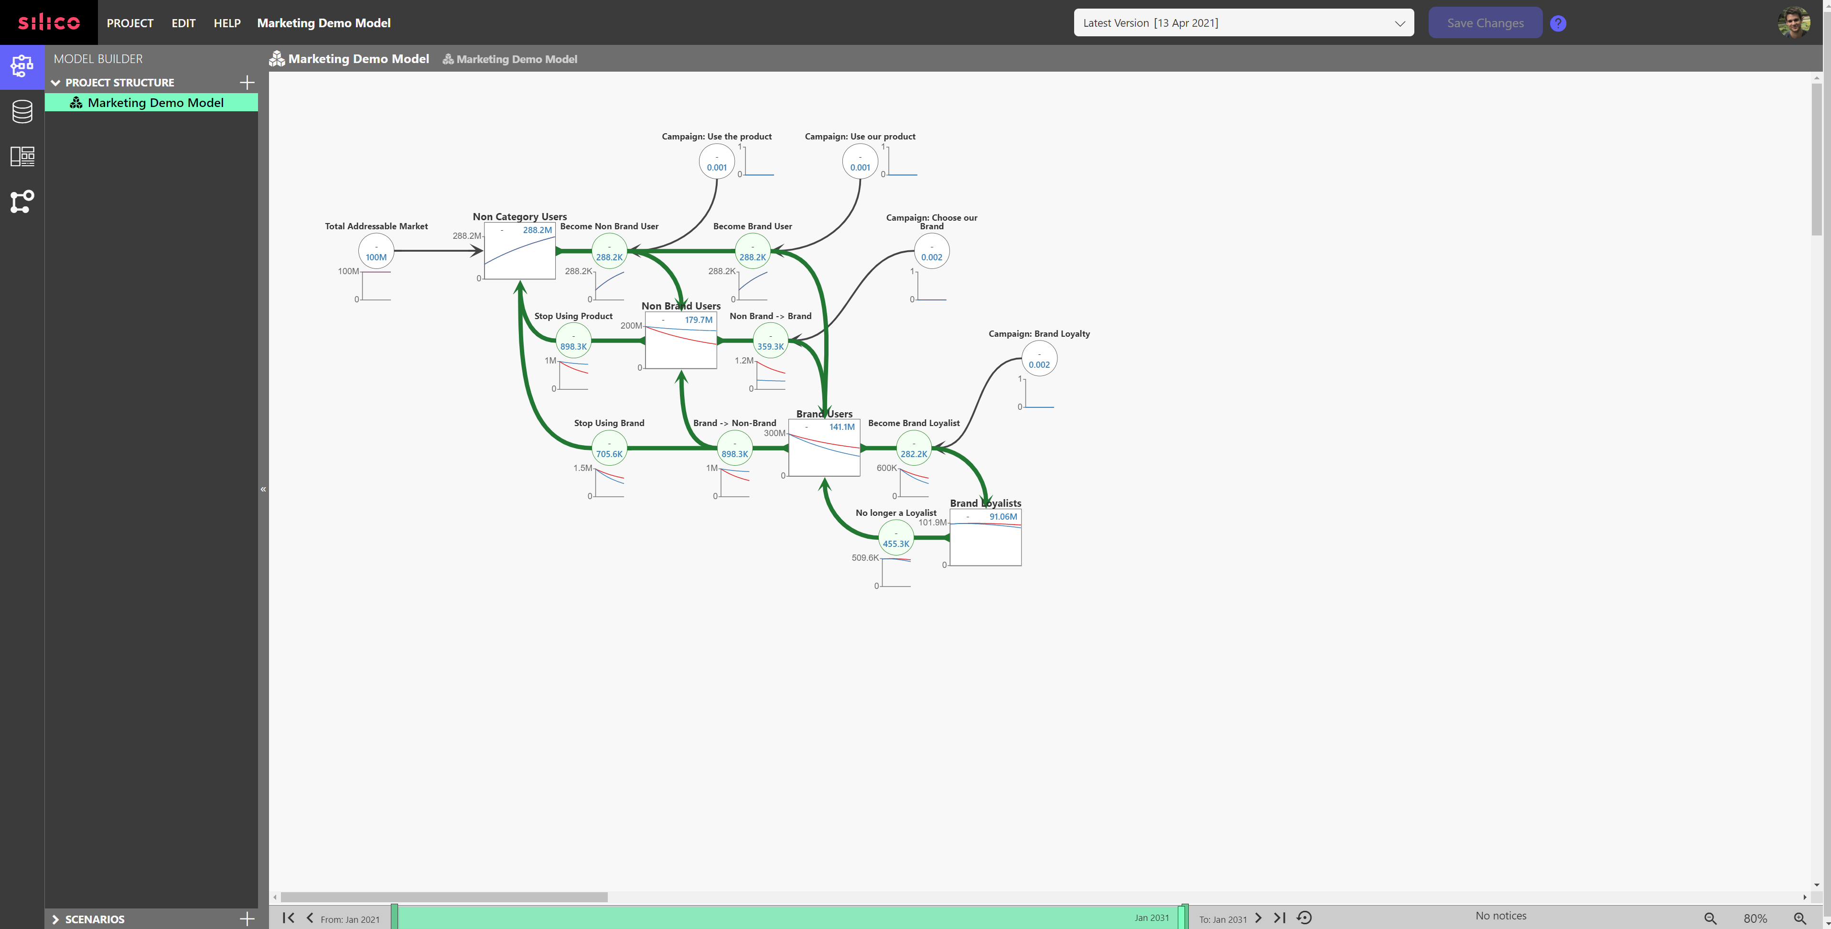The height and width of the screenshot is (929, 1831).
Task: Select the Model Builder icon in the sidebar
Action: point(22,66)
